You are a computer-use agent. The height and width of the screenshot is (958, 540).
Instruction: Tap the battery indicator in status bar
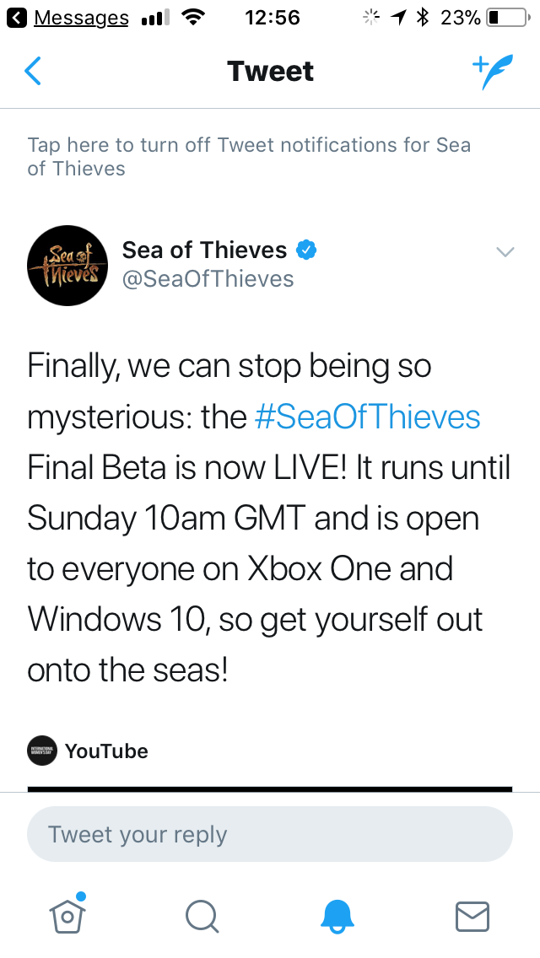pyautogui.click(x=505, y=18)
